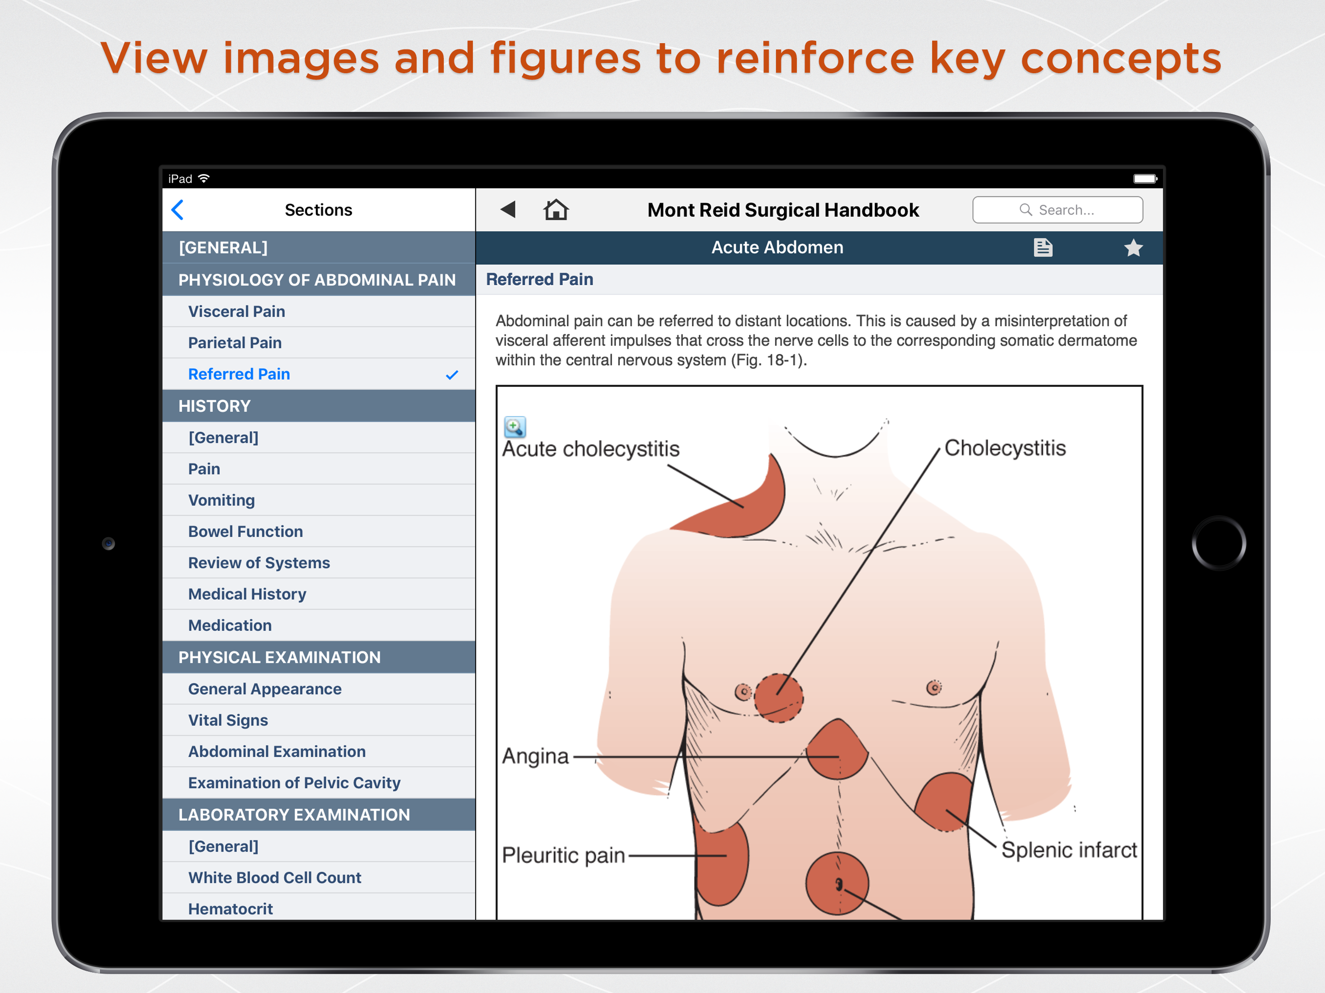1325x993 pixels.
Task: Go to the Home icon
Action: pos(555,209)
